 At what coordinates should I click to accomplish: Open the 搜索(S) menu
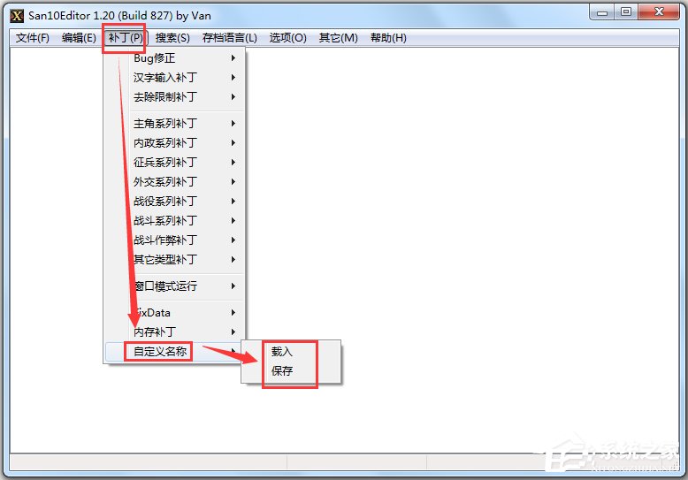(x=172, y=38)
